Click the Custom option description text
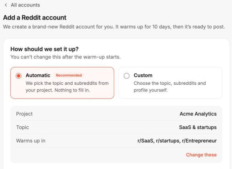 click(170, 86)
